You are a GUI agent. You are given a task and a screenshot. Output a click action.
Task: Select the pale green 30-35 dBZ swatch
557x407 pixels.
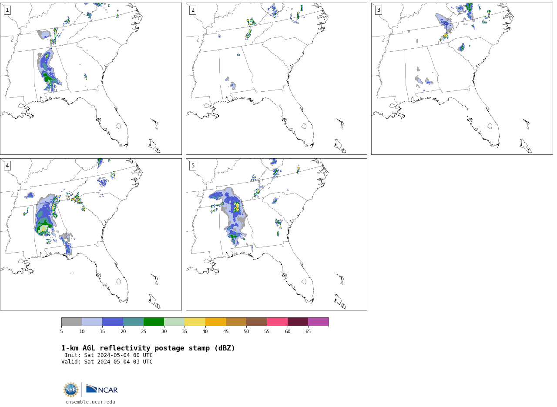[174, 322]
